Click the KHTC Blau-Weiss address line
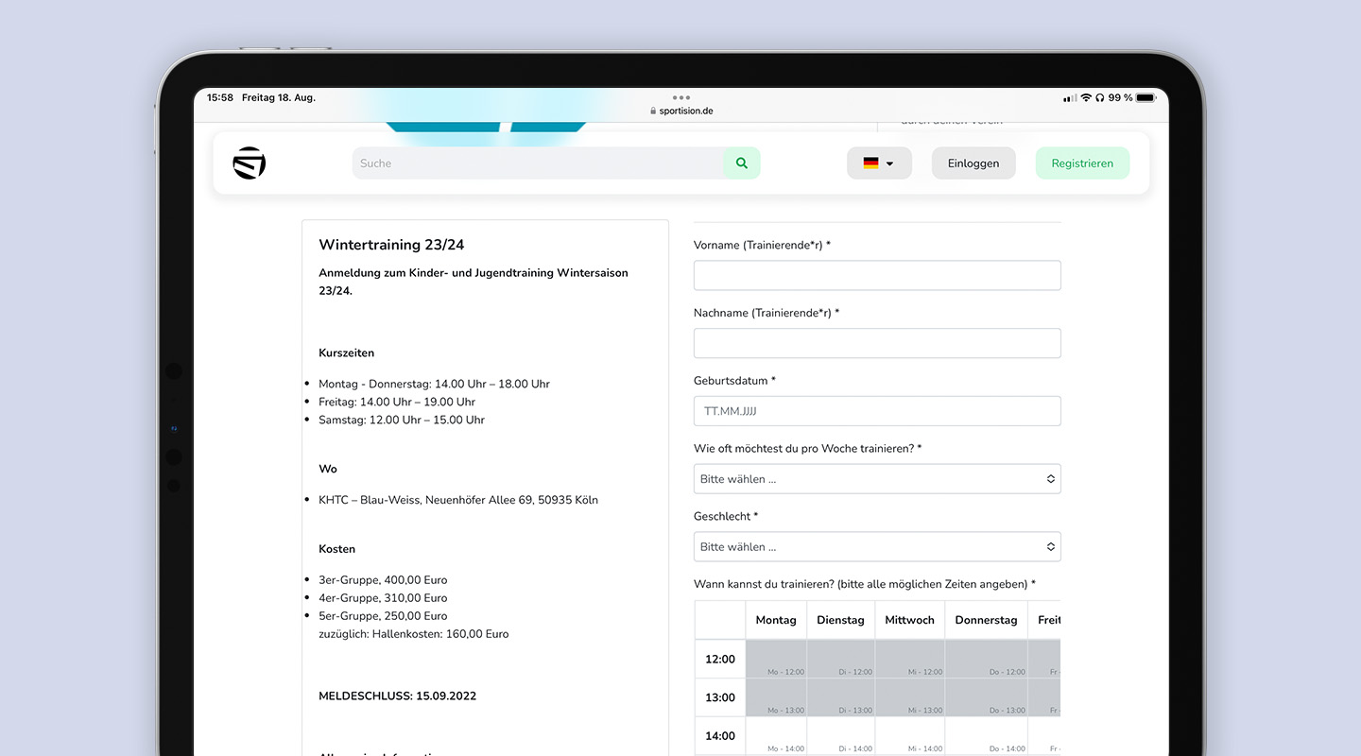 coord(458,500)
